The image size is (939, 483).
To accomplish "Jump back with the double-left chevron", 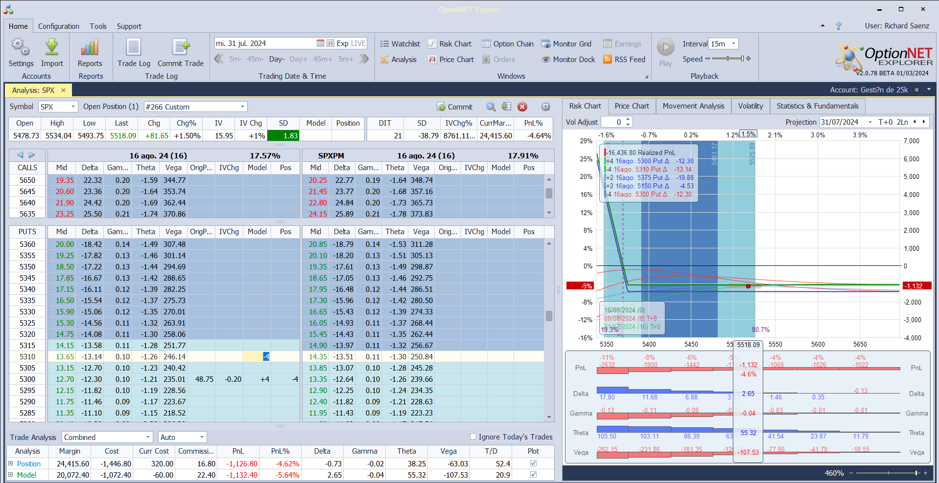I will click(x=219, y=59).
